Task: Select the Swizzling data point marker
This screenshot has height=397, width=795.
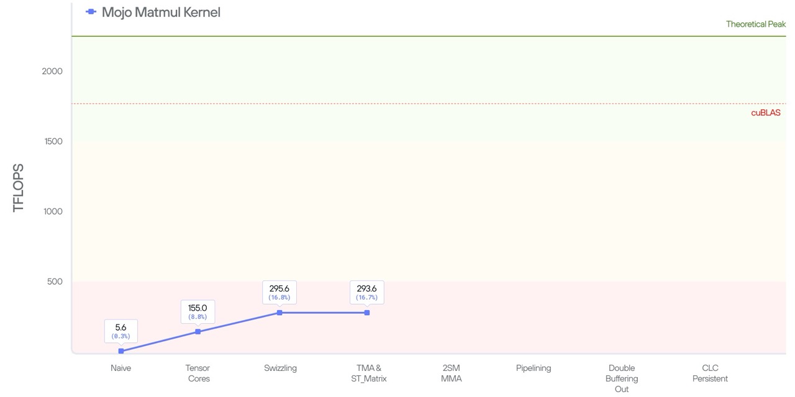Action: [x=280, y=313]
